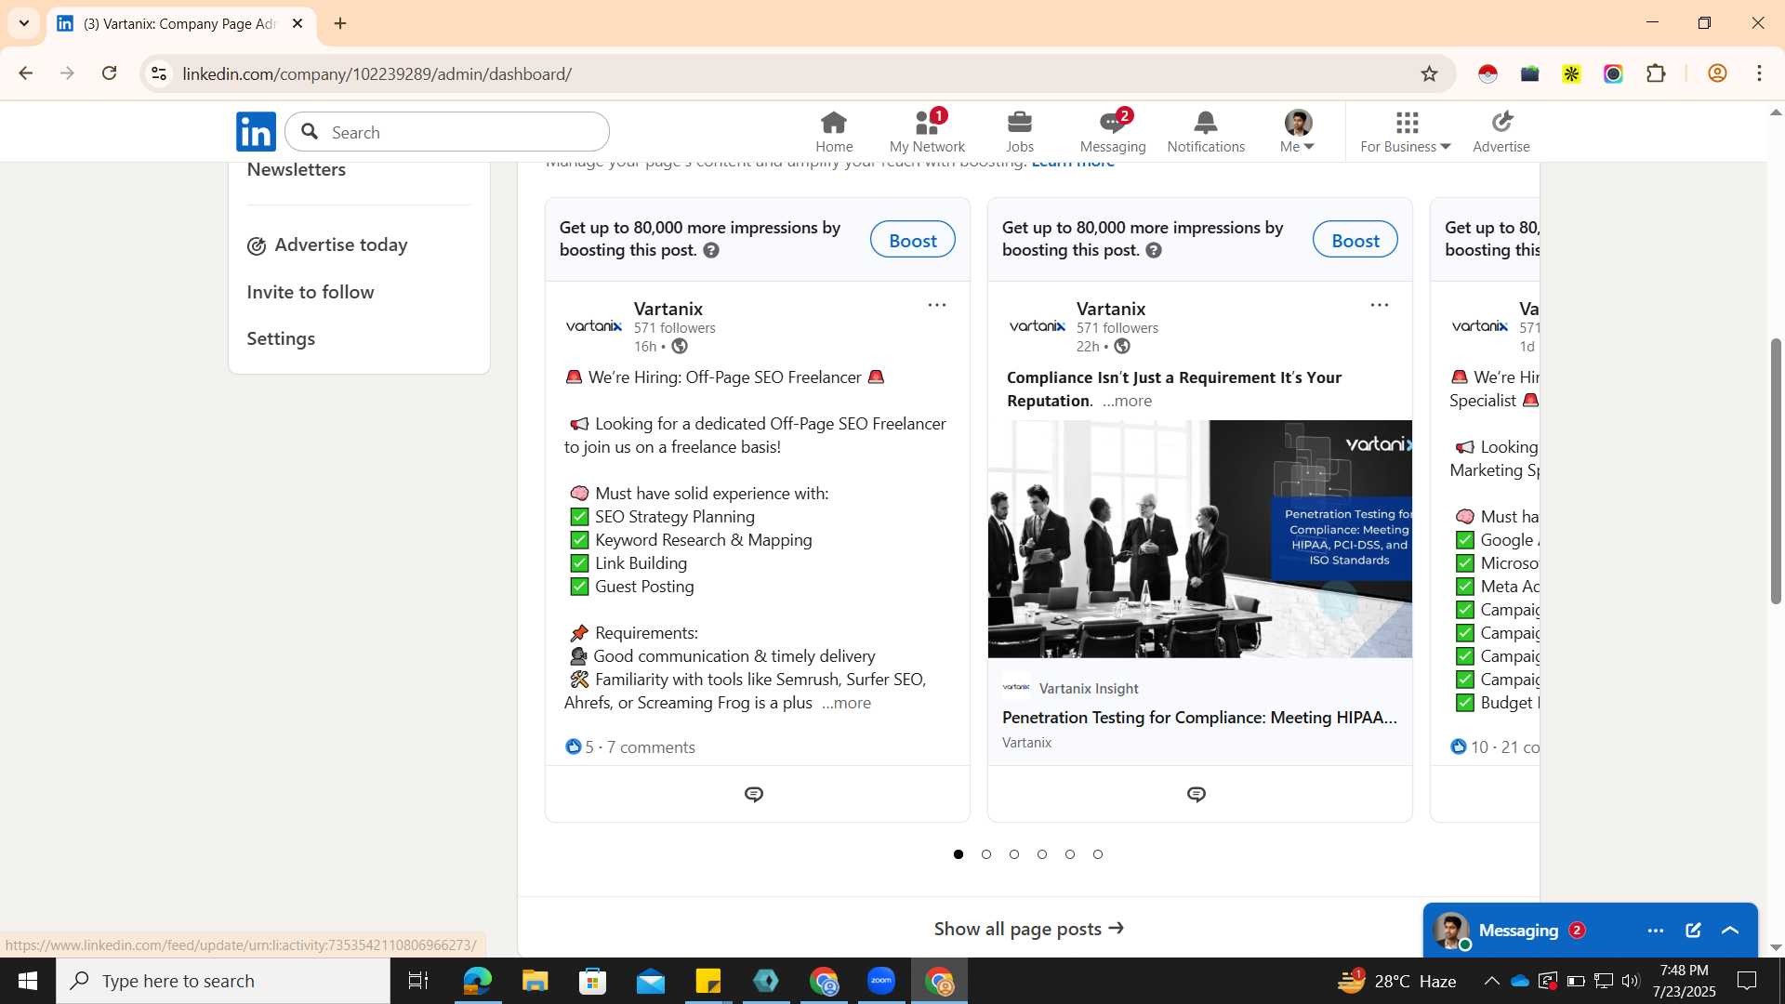Open Newsletters in admin sidebar
This screenshot has width=1785, height=1004.
click(x=297, y=170)
